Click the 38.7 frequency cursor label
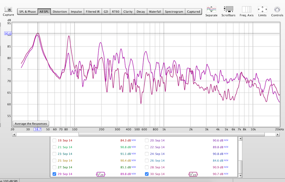This screenshot has width=285, height=182. [x=37, y=129]
